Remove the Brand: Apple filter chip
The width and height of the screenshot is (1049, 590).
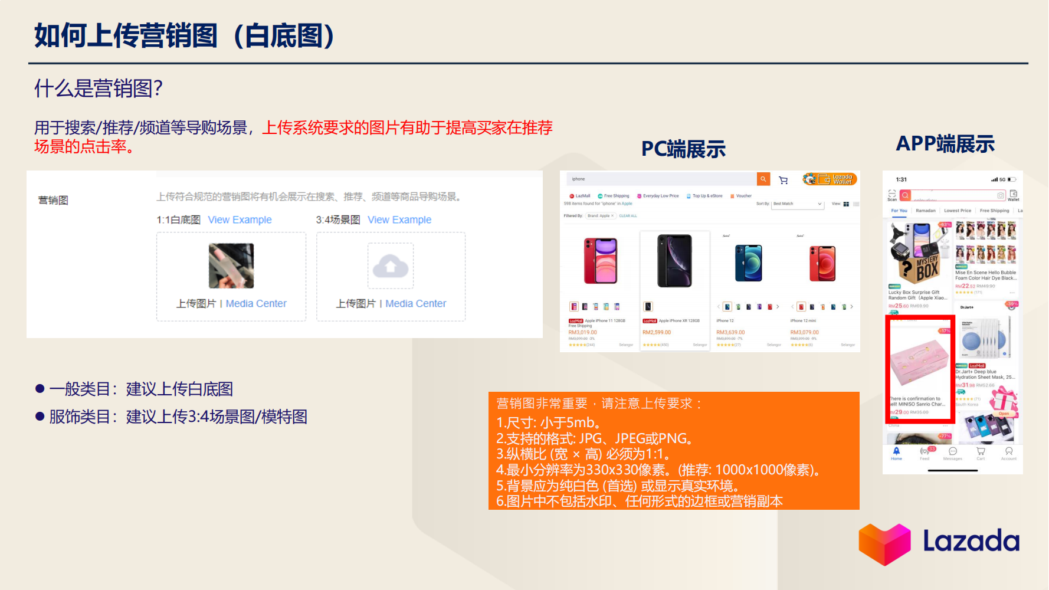pyautogui.click(x=612, y=216)
